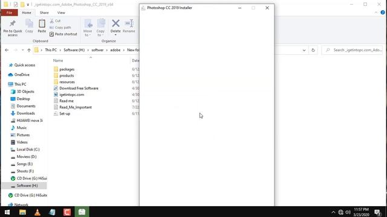This screenshot has height=217, width=387.
Task: Go back with the Back arrow
Action: click(7, 50)
